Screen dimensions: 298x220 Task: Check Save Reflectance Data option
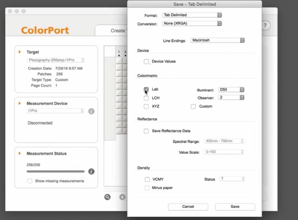coord(146,131)
